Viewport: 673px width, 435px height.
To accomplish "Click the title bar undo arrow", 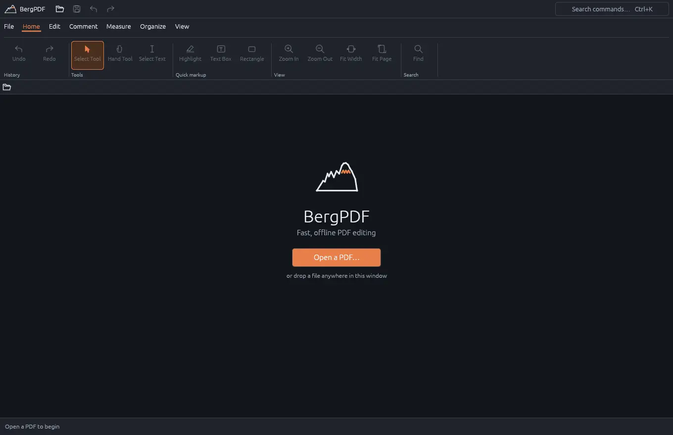I will pyautogui.click(x=94, y=9).
